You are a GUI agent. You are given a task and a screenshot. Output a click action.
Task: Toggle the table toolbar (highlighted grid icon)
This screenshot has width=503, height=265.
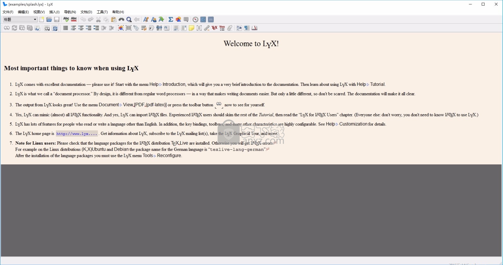[x=211, y=19]
